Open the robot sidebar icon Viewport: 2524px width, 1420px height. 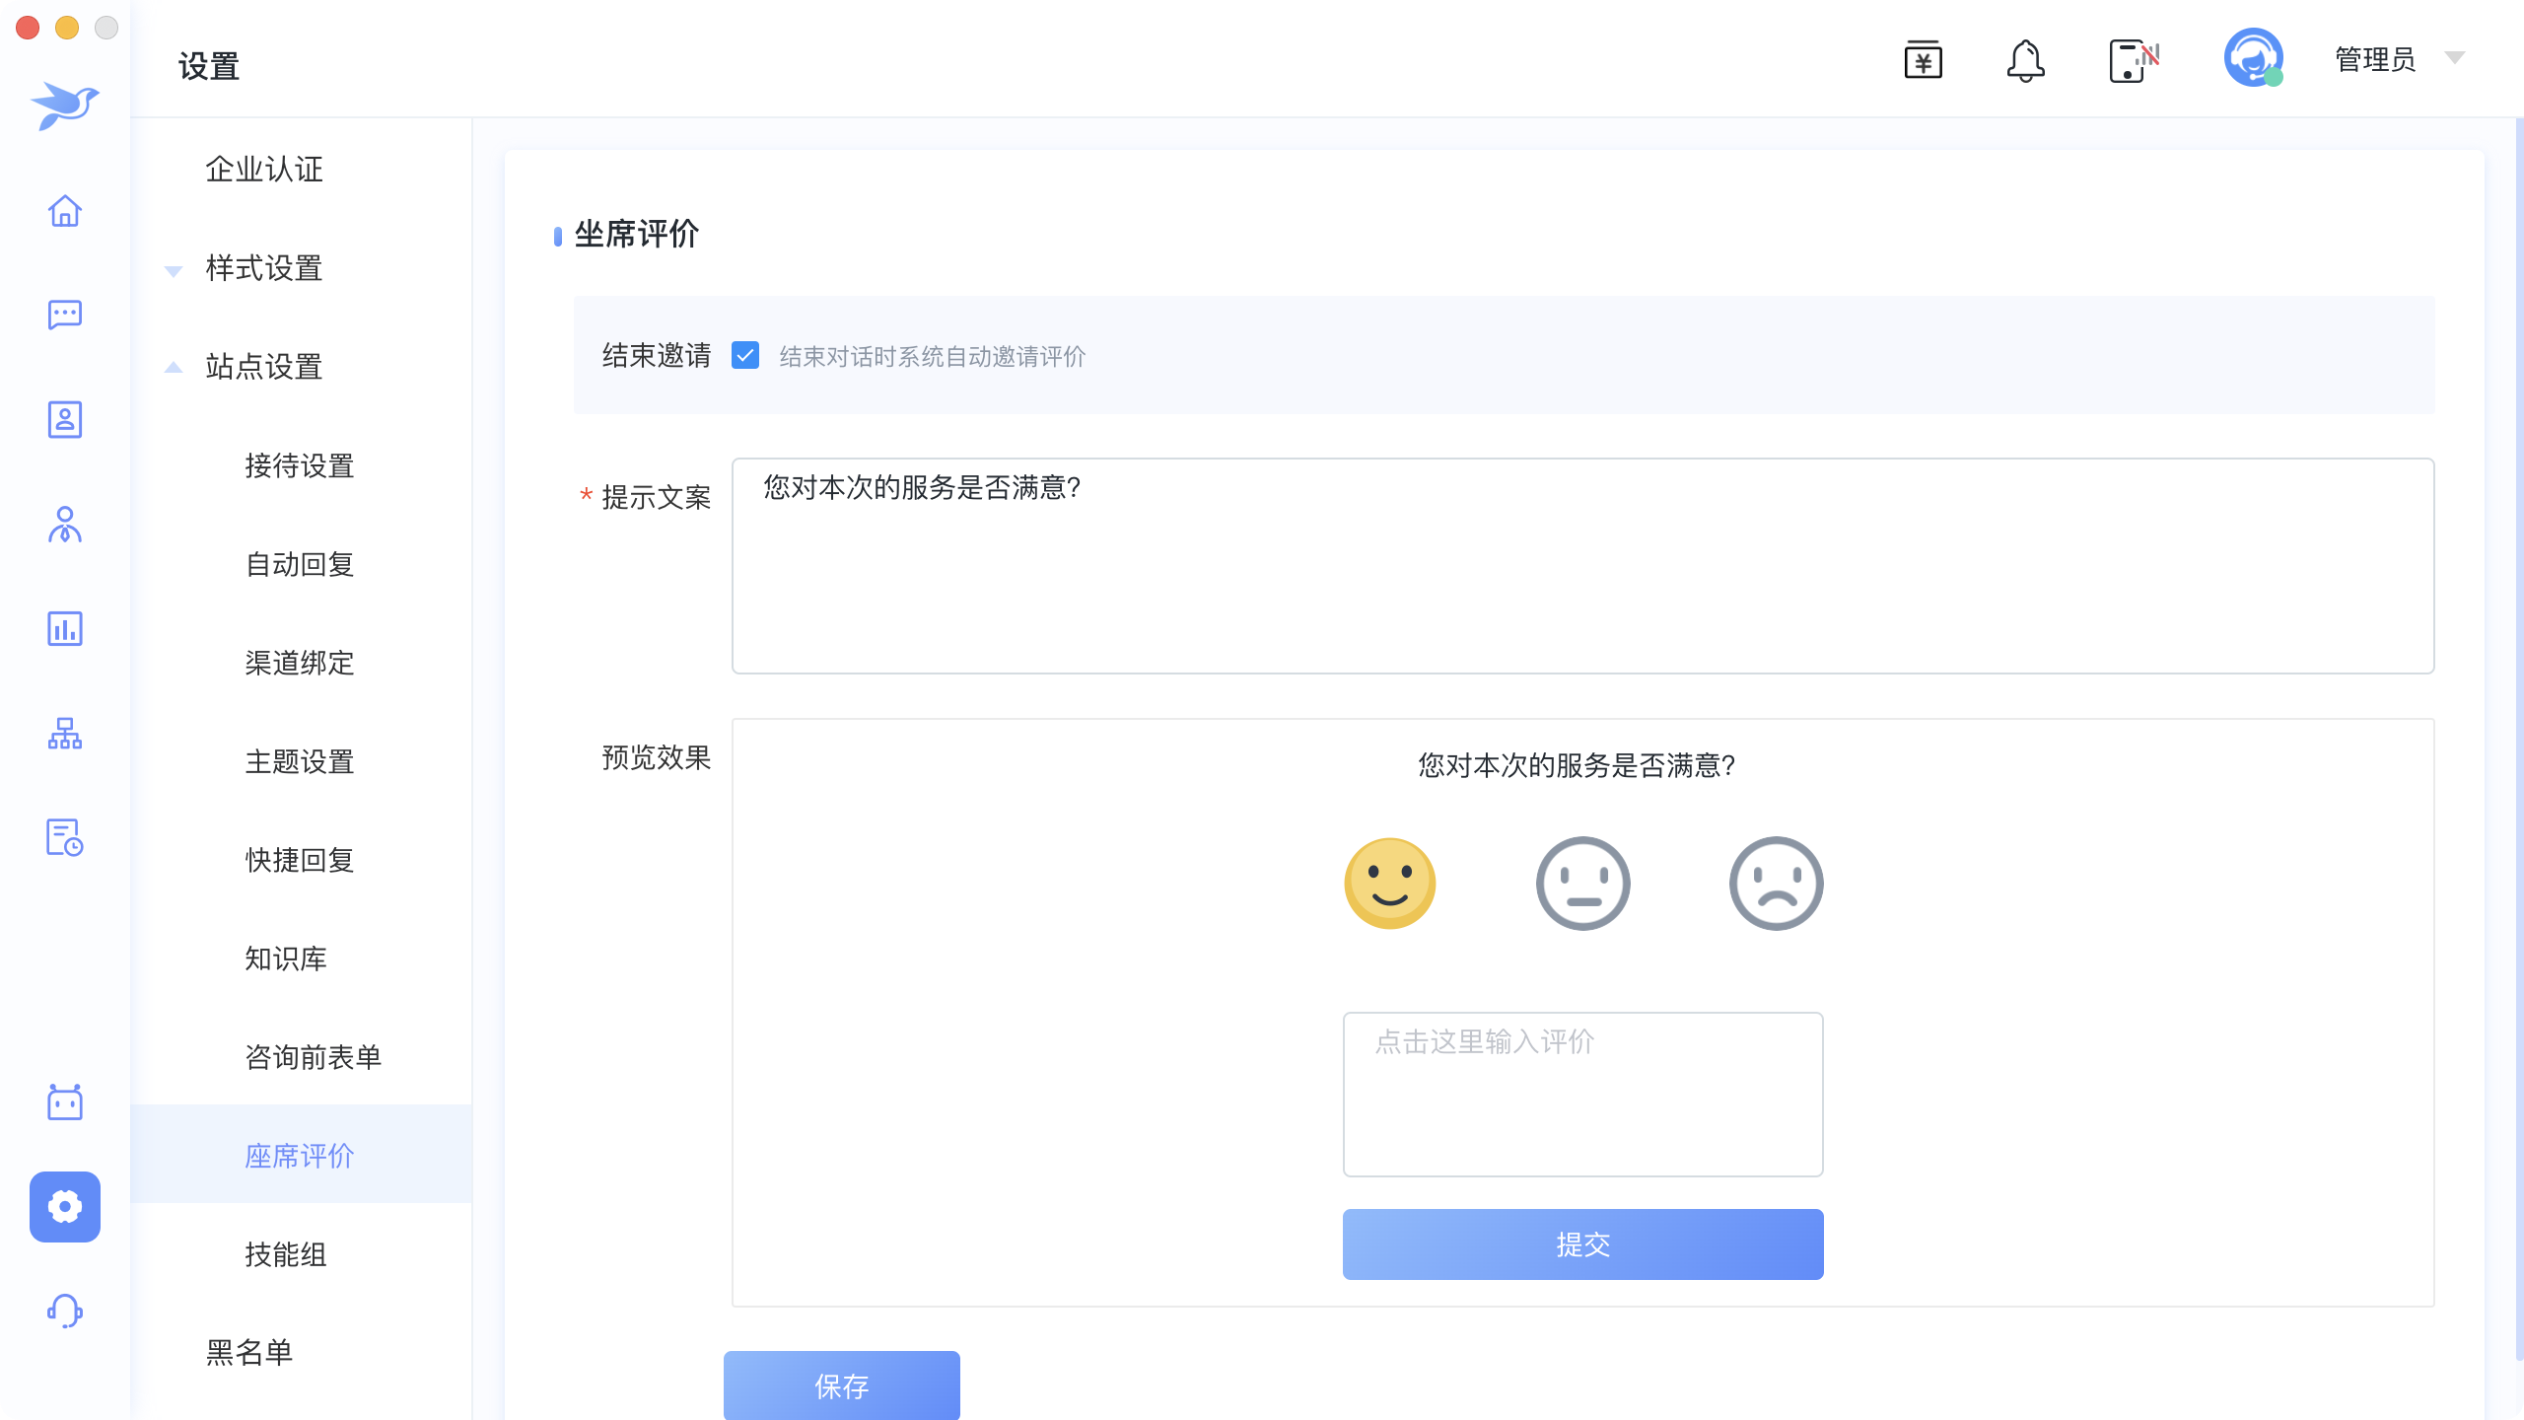click(x=65, y=1101)
